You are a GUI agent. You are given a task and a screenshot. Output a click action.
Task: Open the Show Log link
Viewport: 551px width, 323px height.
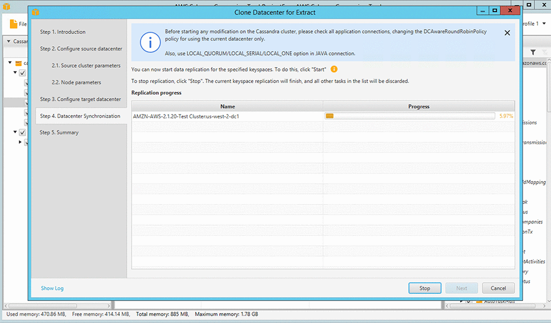[x=52, y=288]
